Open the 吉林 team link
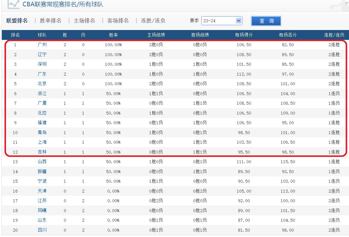This screenshot has height=237, width=349. click(x=42, y=152)
